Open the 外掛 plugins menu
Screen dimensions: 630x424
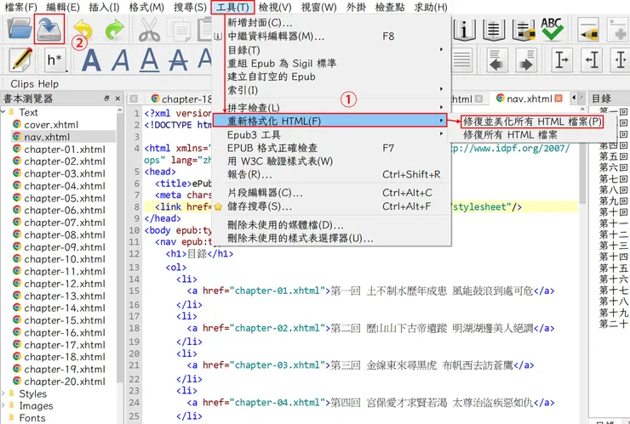(356, 7)
